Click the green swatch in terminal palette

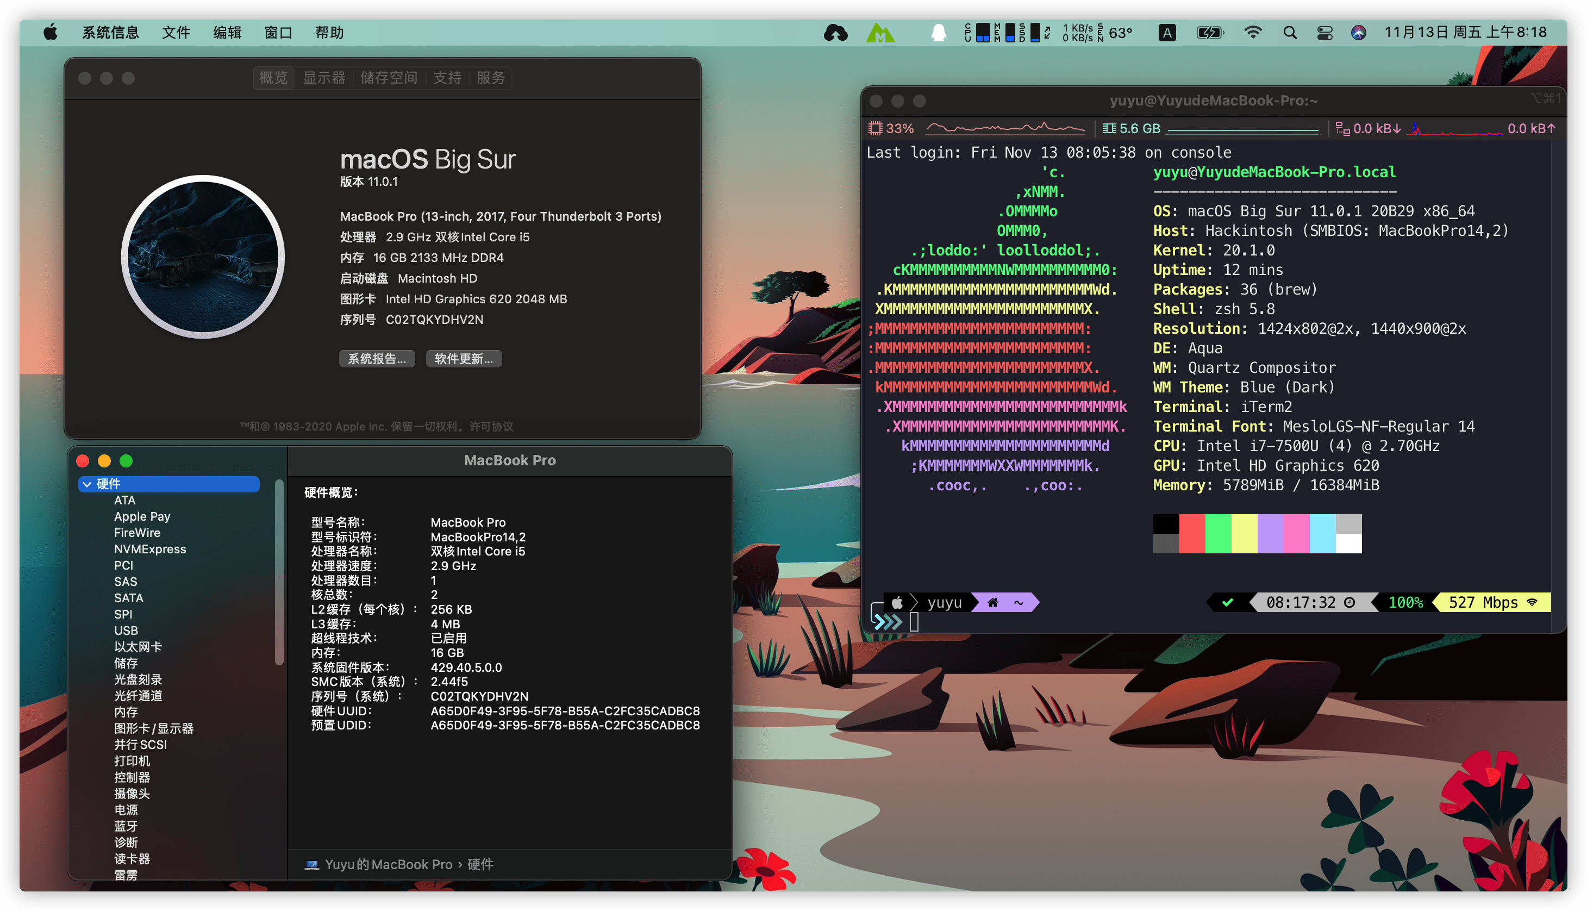coord(1218,534)
